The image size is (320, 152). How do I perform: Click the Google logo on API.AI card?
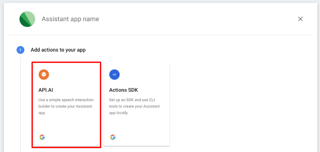pyautogui.click(x=42, y=137)
